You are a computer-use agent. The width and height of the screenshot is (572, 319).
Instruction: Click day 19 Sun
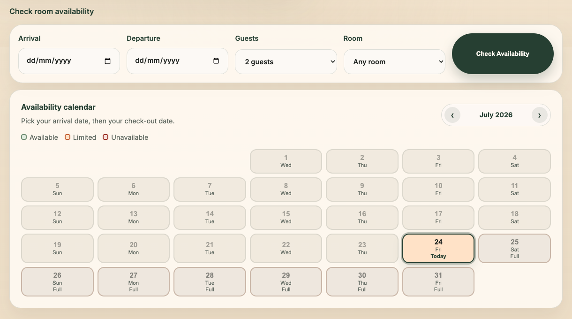pos(57,249)
